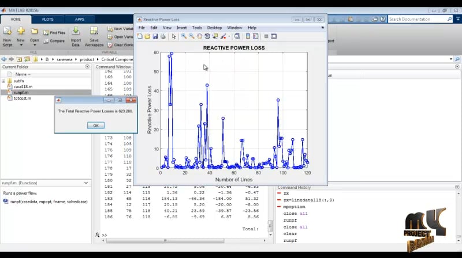Viewport: 462px width, 258px height.
Task: Switch to MATLAB PLOTS tab
Action: (48, 20)
